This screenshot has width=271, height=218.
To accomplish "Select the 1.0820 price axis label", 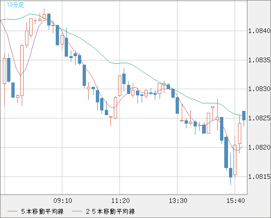I will click(259, 147).
